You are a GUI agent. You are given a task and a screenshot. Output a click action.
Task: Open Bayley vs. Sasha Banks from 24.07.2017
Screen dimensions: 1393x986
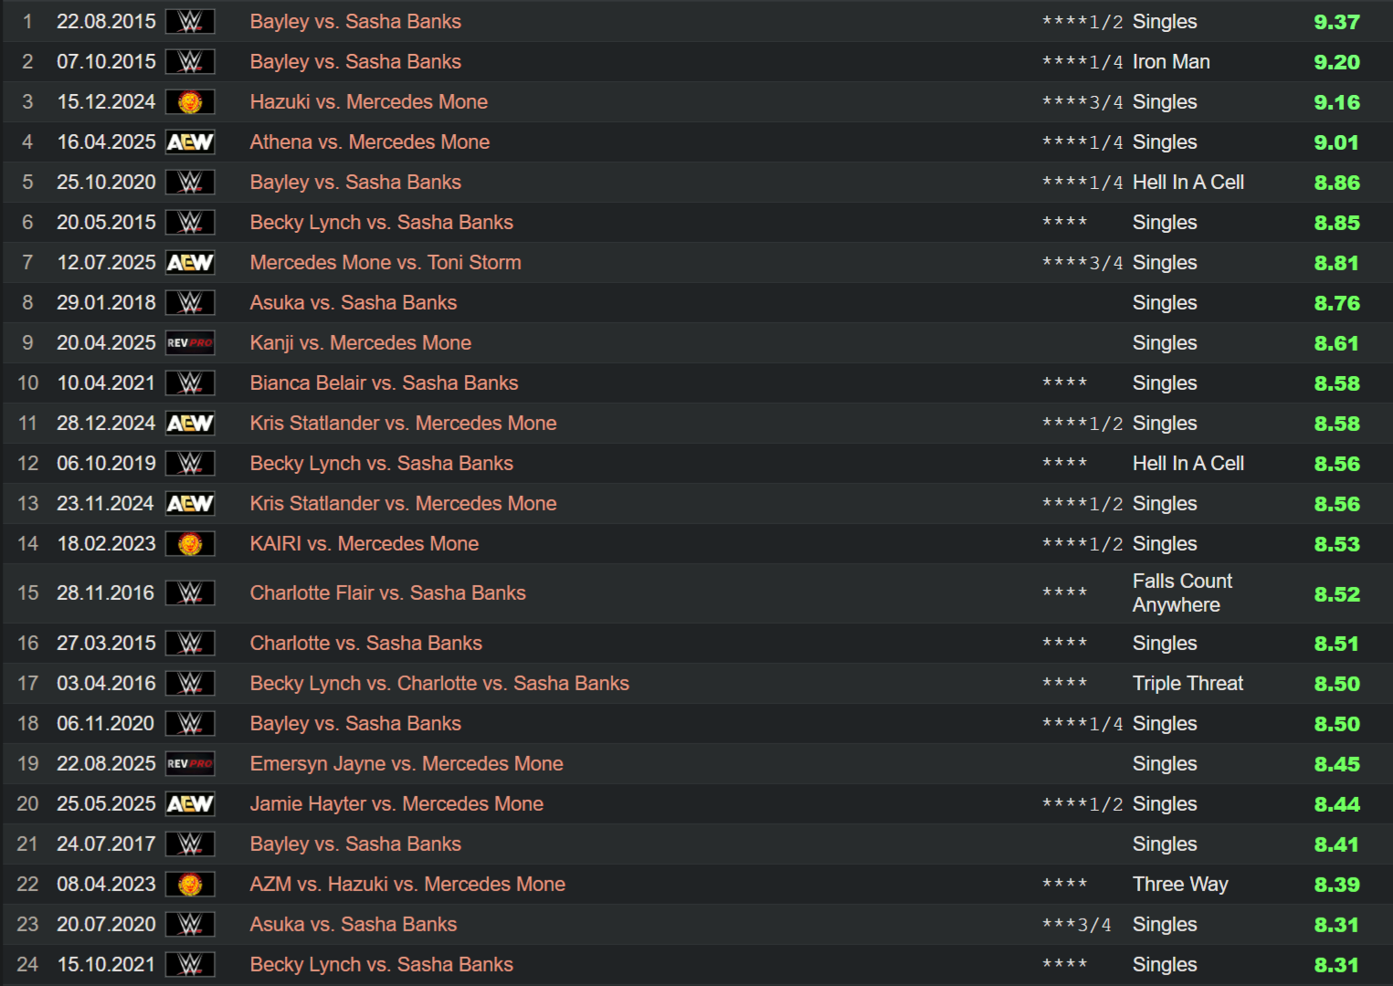355,844
